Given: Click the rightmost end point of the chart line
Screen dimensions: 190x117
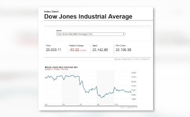Looking at the screenshot, I should click(x=131, y=91).
